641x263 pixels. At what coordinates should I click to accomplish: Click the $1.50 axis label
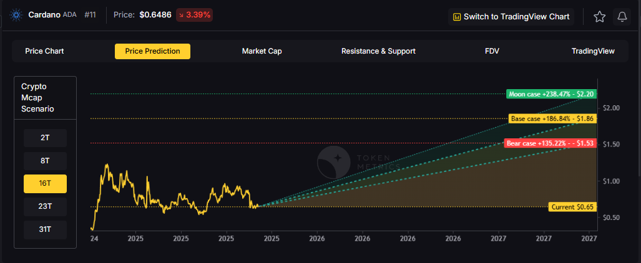(x=612, y=145)
